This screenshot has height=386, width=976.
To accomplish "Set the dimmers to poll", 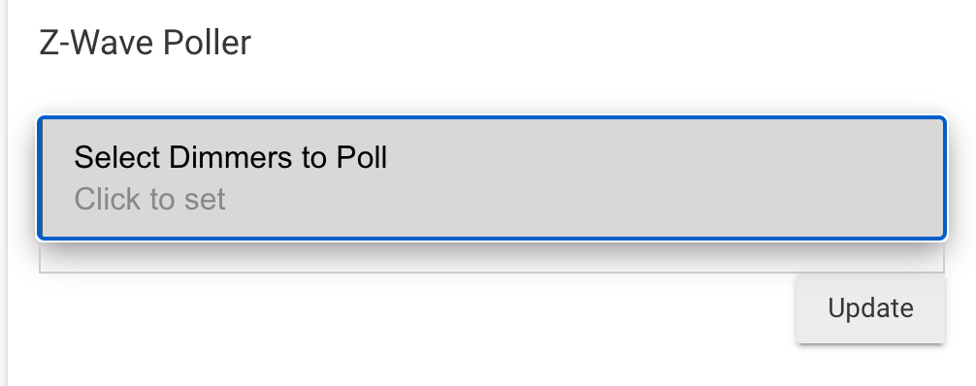I will coord(492,177).
